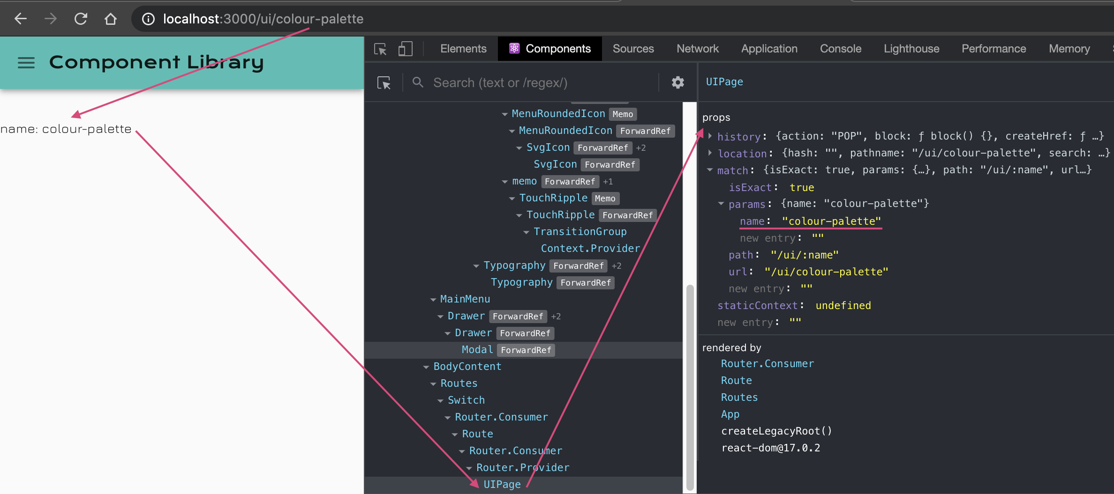Image resolution: width=1114 pixels, height=494 pixels.
Task: Jump to Routes in rendered by list
Action: tap(739, 397)
